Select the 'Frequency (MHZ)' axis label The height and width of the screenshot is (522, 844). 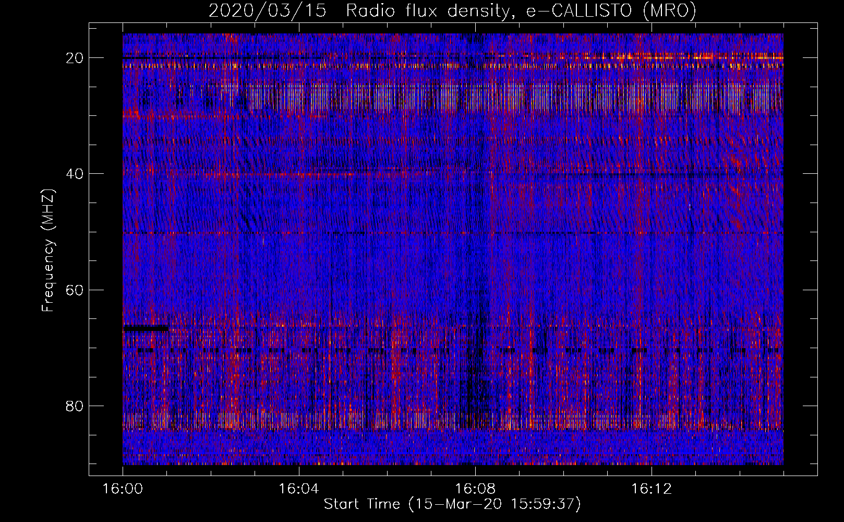(x=48, y=251)
